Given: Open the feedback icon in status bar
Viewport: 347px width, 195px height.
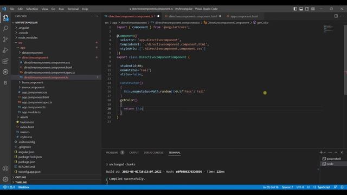Looking at the screenshot, I should tap(336, 187).
